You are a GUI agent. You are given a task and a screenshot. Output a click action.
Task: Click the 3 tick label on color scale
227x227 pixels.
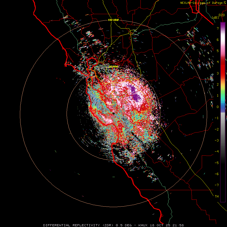tap(218, 73)
